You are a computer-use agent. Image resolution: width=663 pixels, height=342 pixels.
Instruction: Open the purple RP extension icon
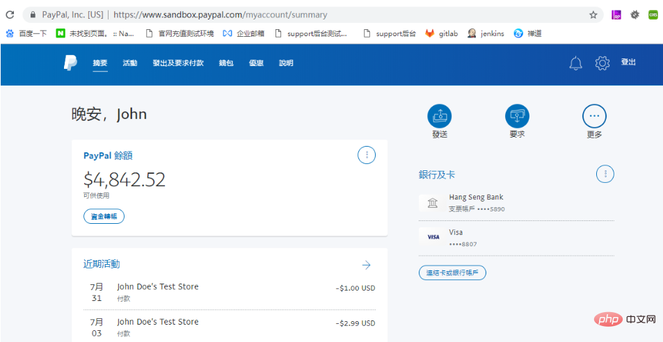pyautogui.click(x=616, y=15)
